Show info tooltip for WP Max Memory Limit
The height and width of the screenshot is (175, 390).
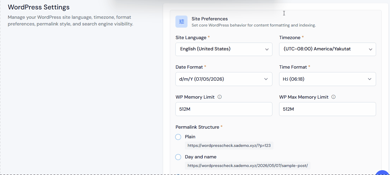point(333,97)
